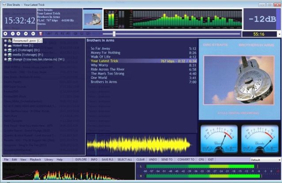Click the Q2 toolbar button
This screenshot has width=282, height=183.
tap(82, 34)
